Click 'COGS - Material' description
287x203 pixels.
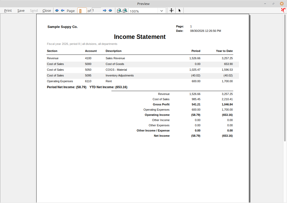pyautogui.click(x=116, y=70)
